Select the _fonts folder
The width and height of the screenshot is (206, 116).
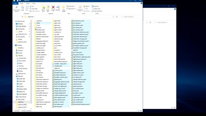(x=38, y=23)
